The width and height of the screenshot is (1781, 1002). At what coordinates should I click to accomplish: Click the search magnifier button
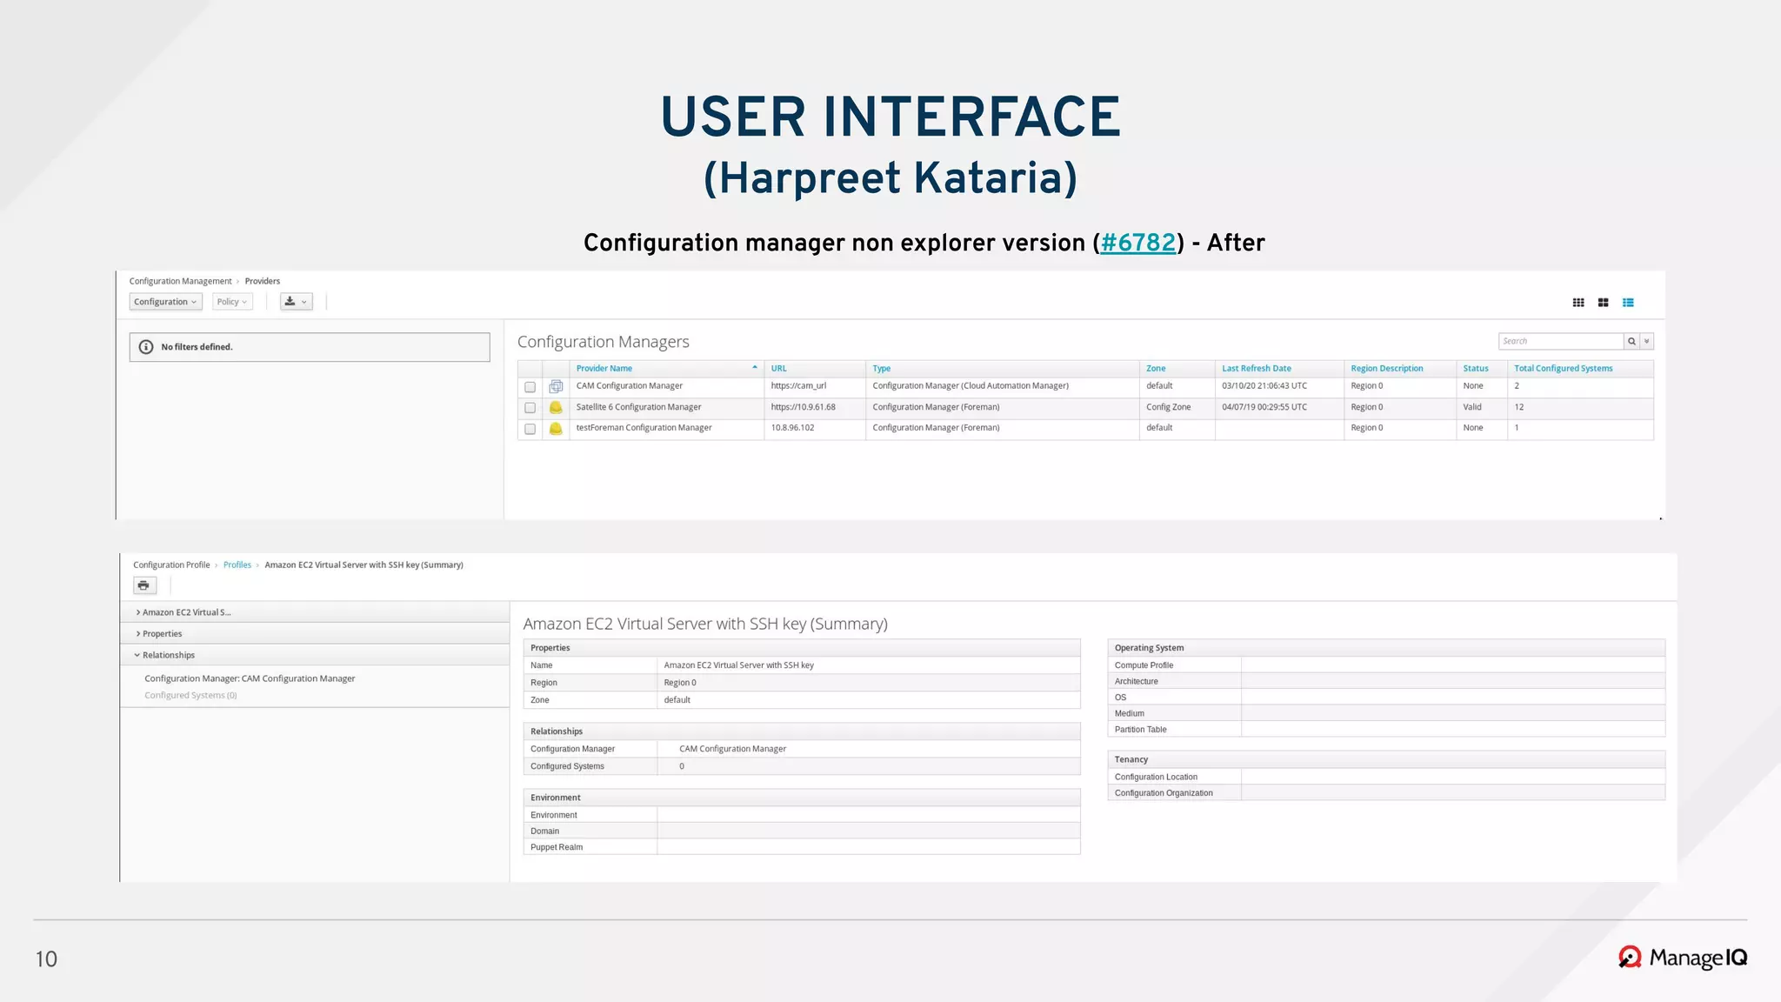tap(1632, 341)
